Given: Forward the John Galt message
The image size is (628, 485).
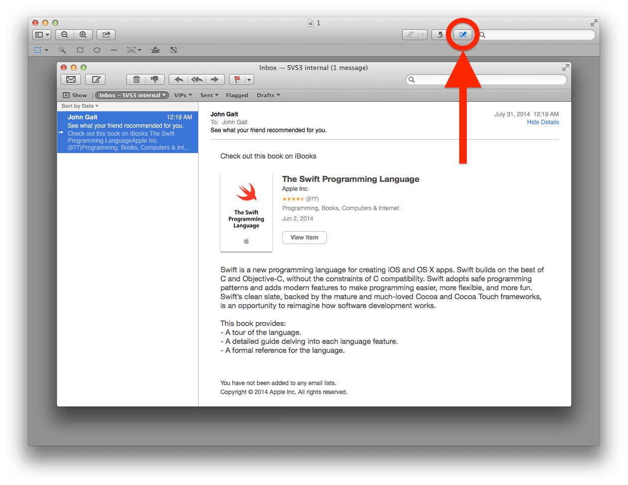Looking at the screenshot, I should tap(214, 79).
